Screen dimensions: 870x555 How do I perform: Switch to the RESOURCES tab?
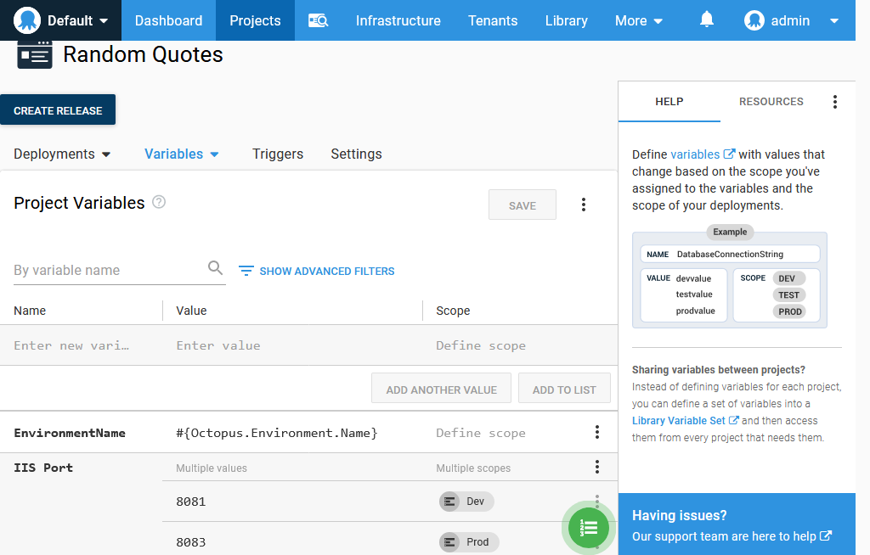(x=771, y=102)
